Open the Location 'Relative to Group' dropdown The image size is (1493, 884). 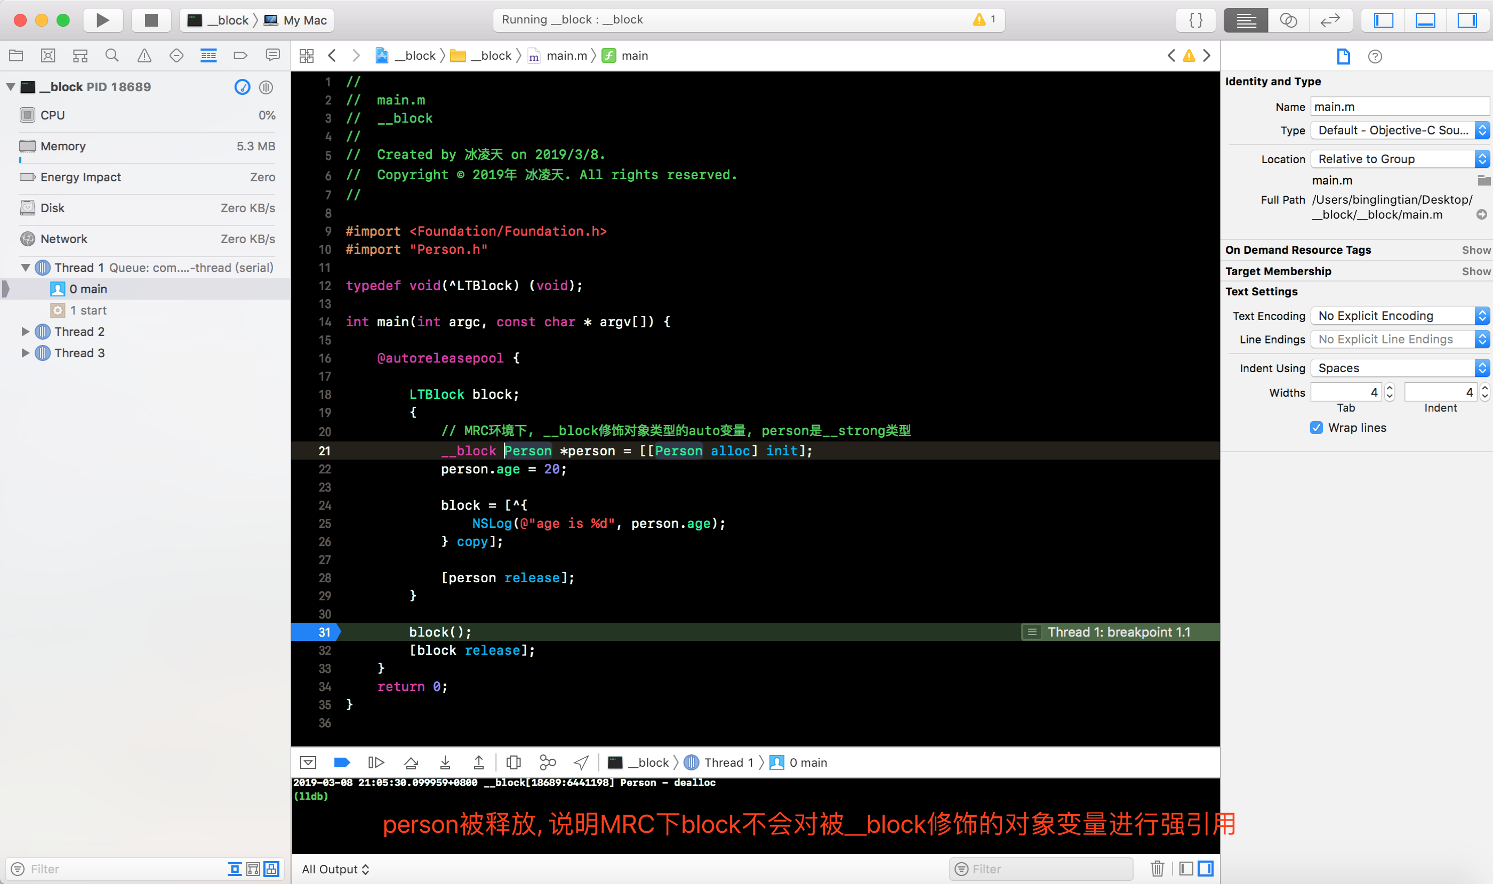tap(1400, 159)
